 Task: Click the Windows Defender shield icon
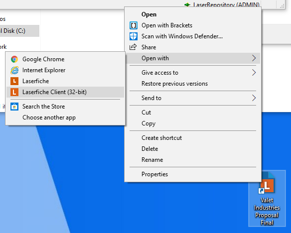[x=134, y=36]
